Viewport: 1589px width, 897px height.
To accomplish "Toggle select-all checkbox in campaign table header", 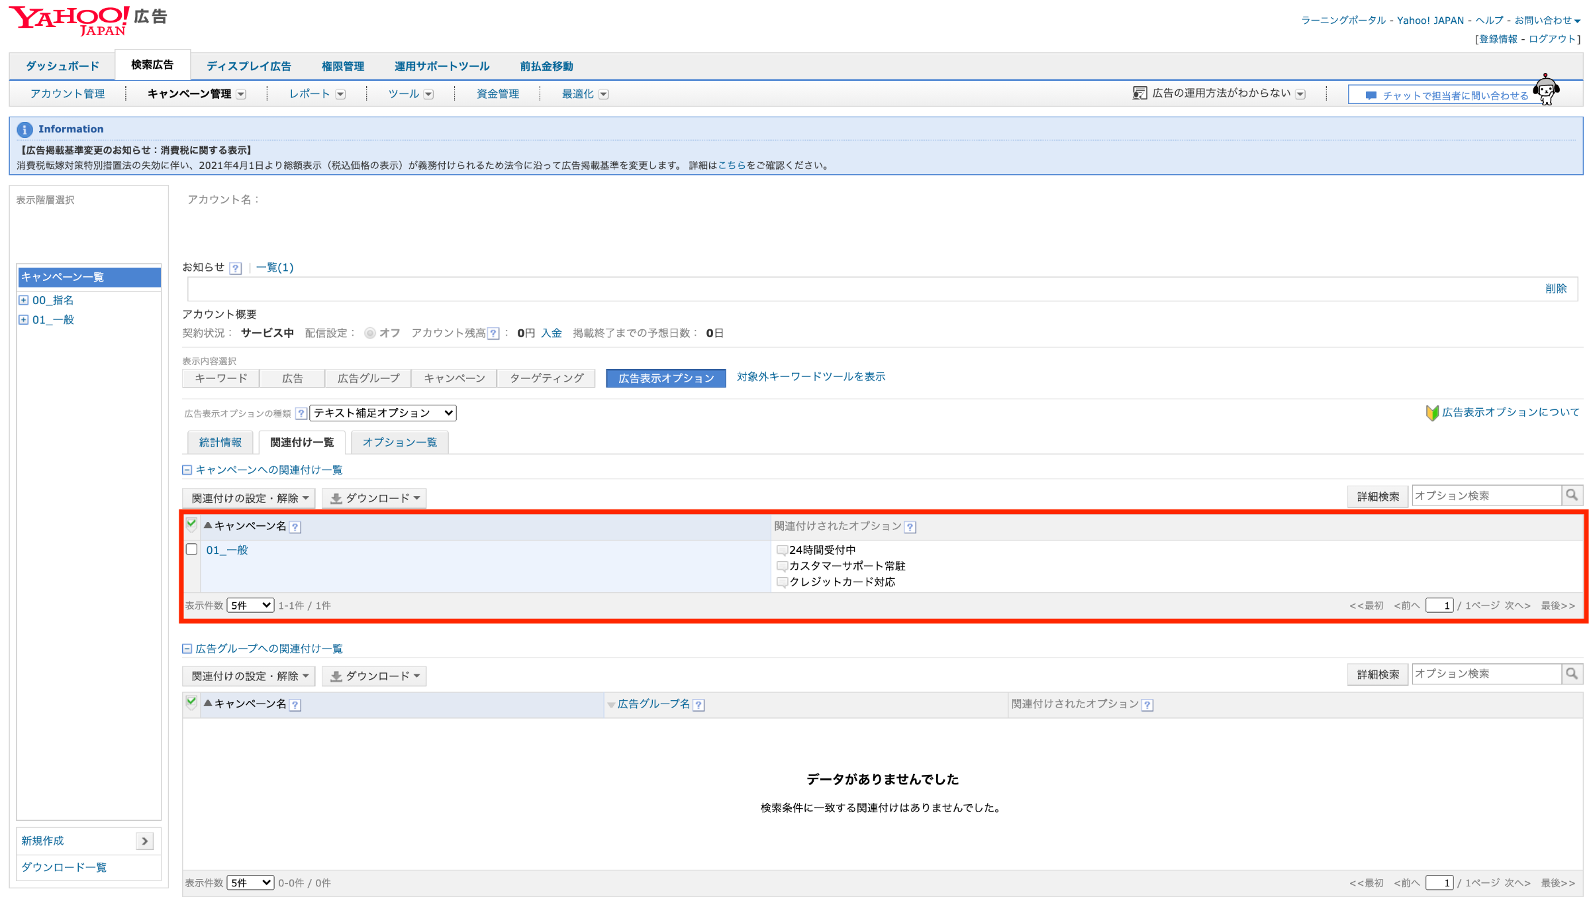I will pyautogui.click(x=191, y=525).
